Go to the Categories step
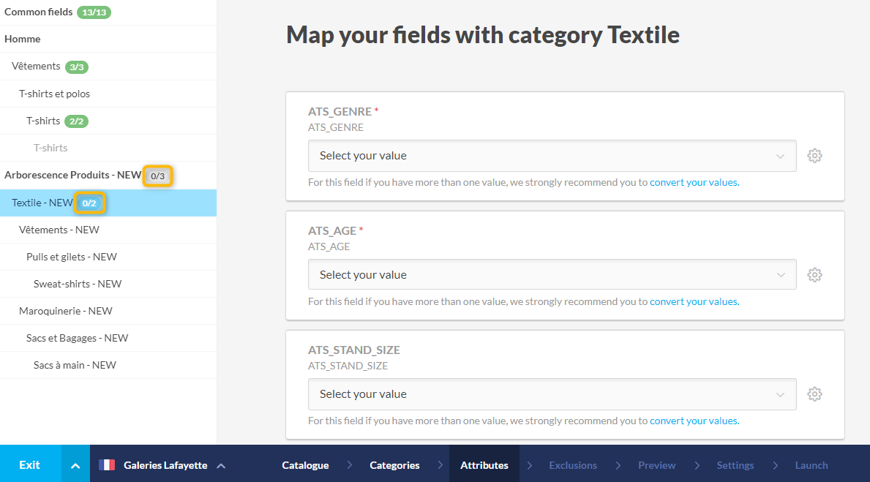This screenshot has height=482, width=870. pyautogui.click(x=394, y=465)
